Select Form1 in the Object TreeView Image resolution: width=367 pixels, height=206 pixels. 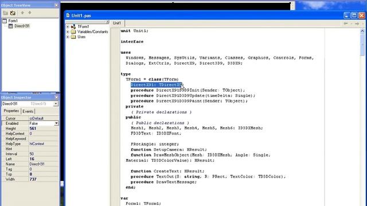tap(13, 21)
